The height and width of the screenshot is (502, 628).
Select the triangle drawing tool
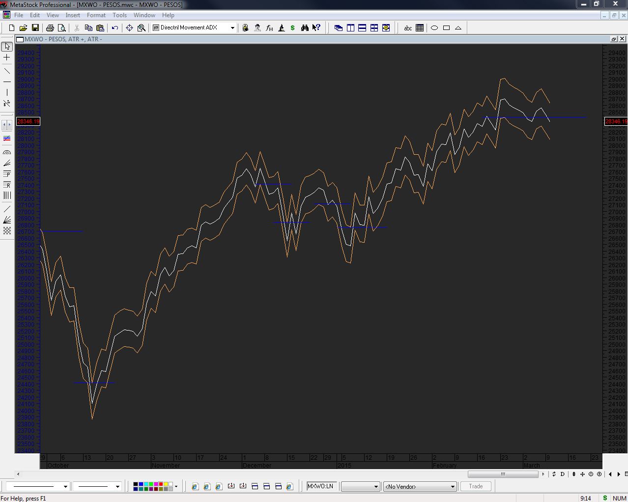(458, 28)
